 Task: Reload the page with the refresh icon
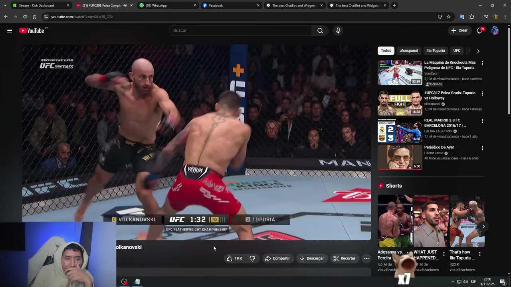(25, 17)
